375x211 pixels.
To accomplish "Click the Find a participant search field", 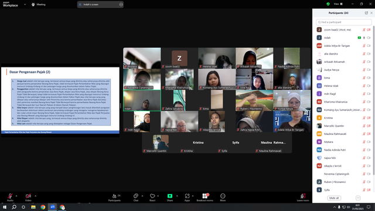I will coord(344,22).
